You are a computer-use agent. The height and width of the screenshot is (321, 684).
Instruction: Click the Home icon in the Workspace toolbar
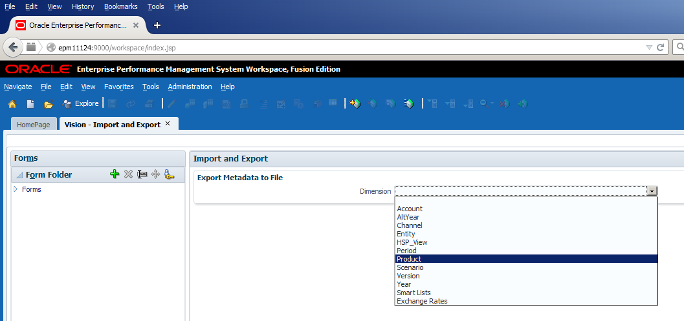(x=12, y=103)
